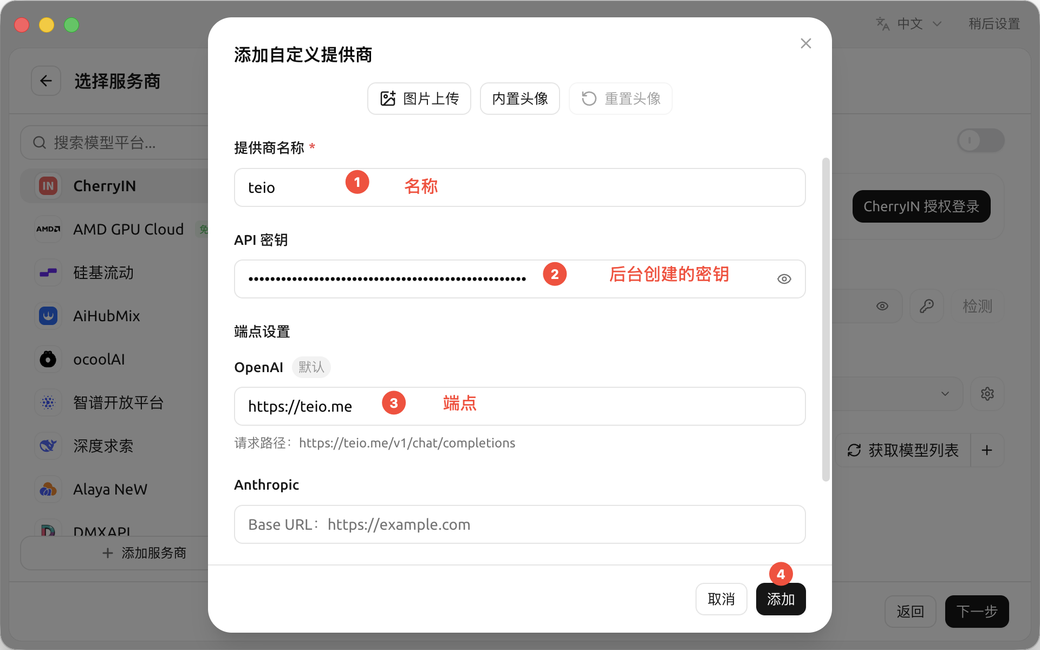
Task: Go back with the arrow beside 选择服务商
Action: [46, 81]
